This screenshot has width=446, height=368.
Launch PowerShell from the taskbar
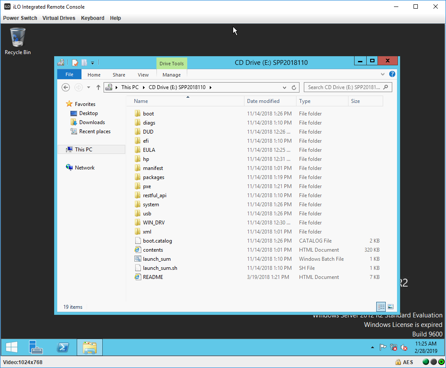pyautogui.click(x=63, y=347)
